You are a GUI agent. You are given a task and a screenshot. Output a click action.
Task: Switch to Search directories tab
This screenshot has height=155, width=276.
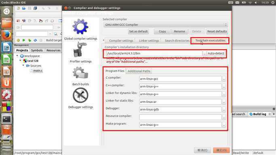pyautogui.click(x=177, y=41)
